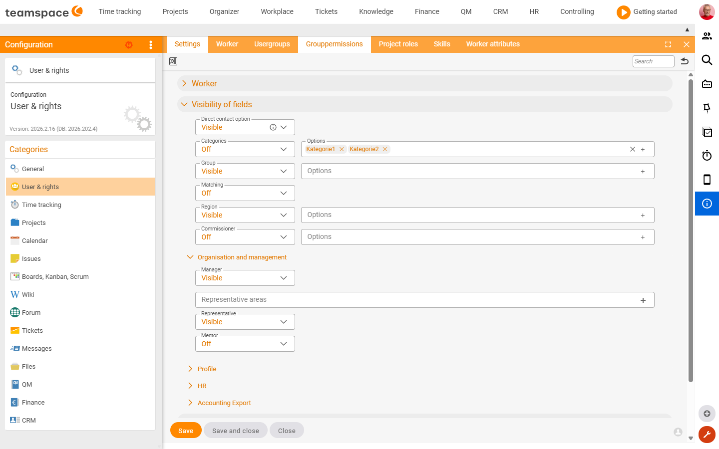Viewport: 719px width, 449px height.
Task: Clear all Categories options with the X
Action: pyautogui.click(x=633, y=149)
